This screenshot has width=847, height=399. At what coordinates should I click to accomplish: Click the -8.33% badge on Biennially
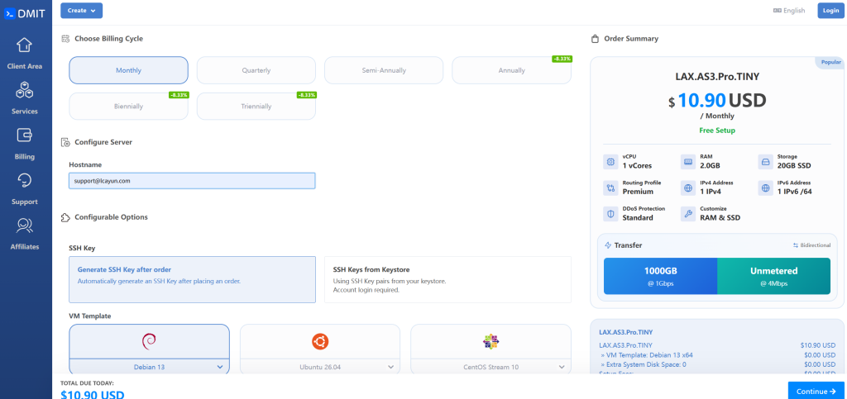[x=179, y=95]
